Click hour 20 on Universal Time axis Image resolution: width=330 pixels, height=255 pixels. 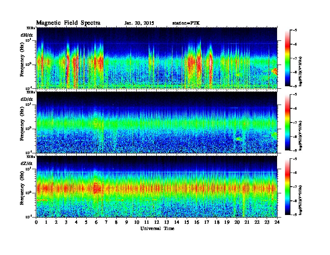(x=237, y=222)
